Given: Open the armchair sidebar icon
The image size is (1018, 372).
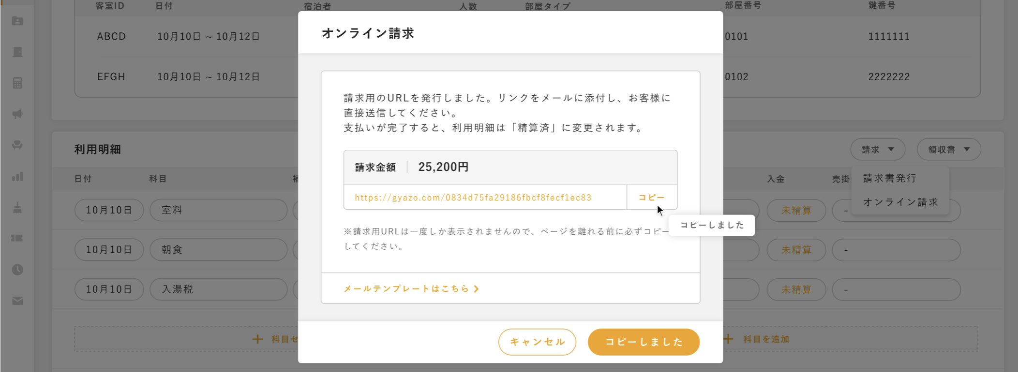Looking at the screenshot, I should point(17,145).
